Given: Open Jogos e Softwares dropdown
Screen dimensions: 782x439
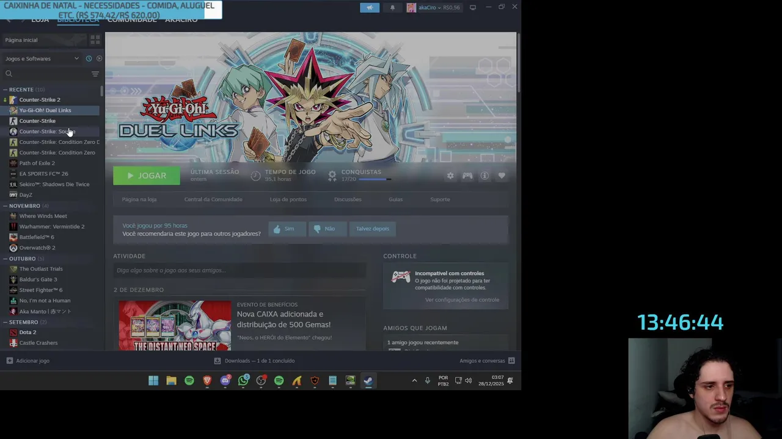Looking at the screenshot, I should [x=42, y=59].
